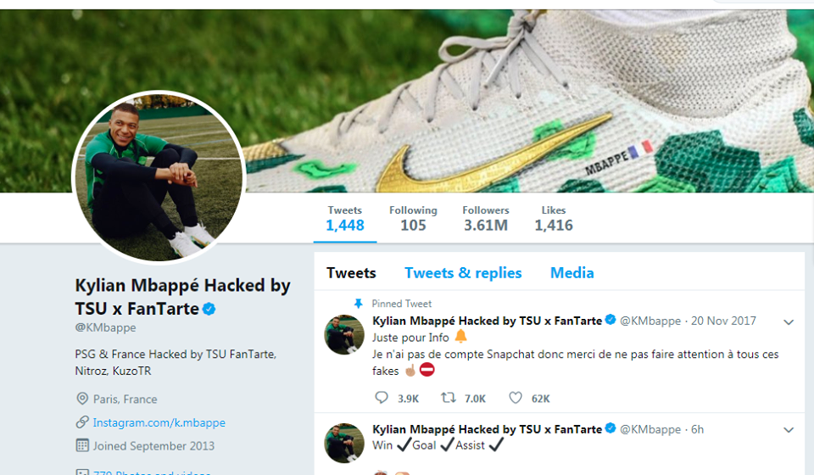Open the Instagram.com/k.mbappe link

pos(159,422)
